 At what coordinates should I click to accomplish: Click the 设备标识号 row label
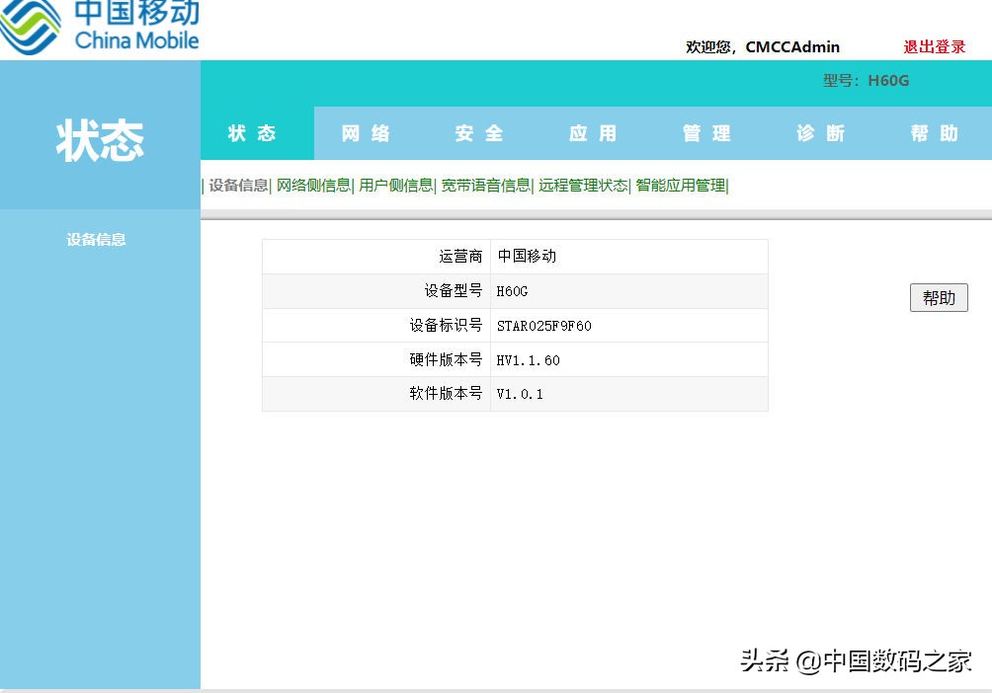coord(446,326)
